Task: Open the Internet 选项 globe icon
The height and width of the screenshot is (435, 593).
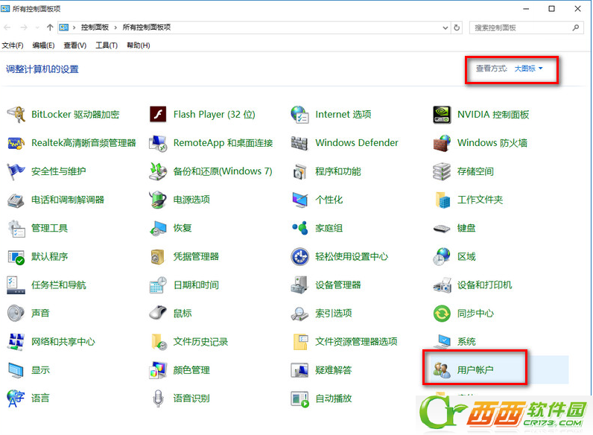Action: coord(300,114)
